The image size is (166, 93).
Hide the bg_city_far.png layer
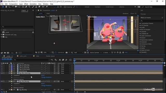click(x=2, y=81)
